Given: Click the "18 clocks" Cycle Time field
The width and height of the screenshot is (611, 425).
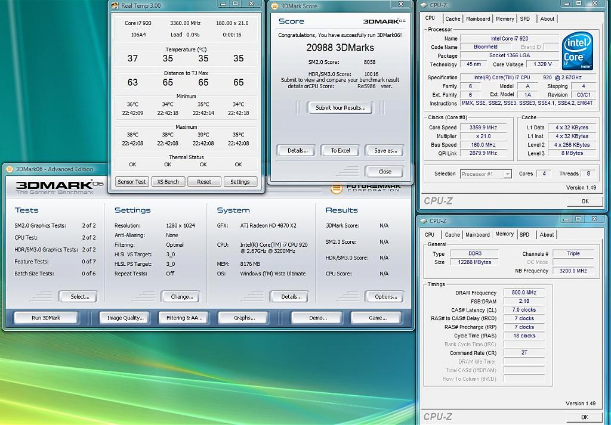Looking at the screenshot, I should pyautogui.click(x=524, y=336).
